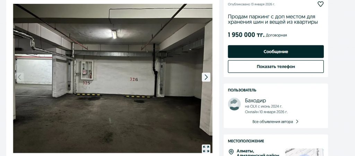Click the Баходир user avatar
Screen dimensions: 355x156
click(x=234, y=104)
